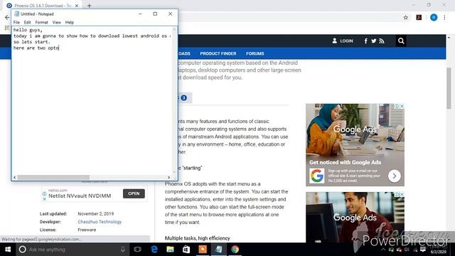Close the top Google Ads banner

[402, 106]
